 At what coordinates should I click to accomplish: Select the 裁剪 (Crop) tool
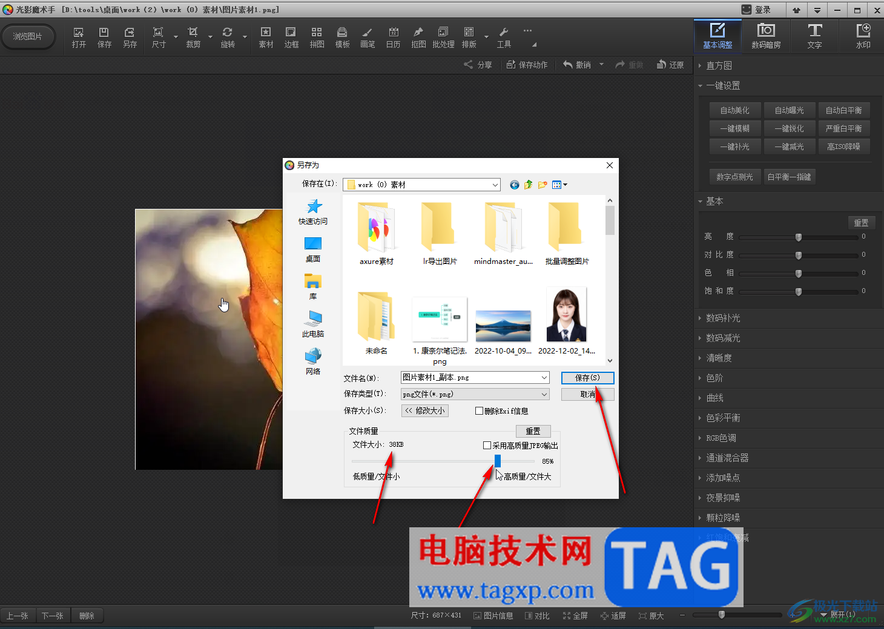[x=193, y=38]
